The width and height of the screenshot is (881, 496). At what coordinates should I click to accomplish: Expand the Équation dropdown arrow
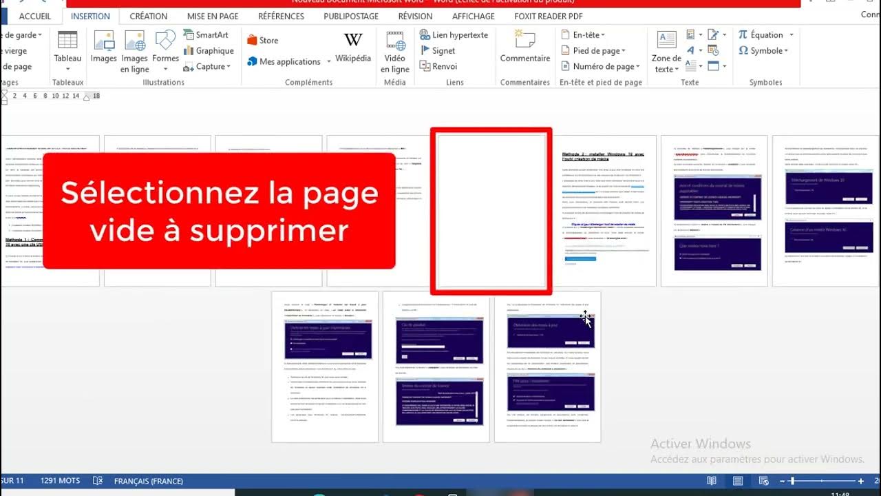[x=792, y=34]
